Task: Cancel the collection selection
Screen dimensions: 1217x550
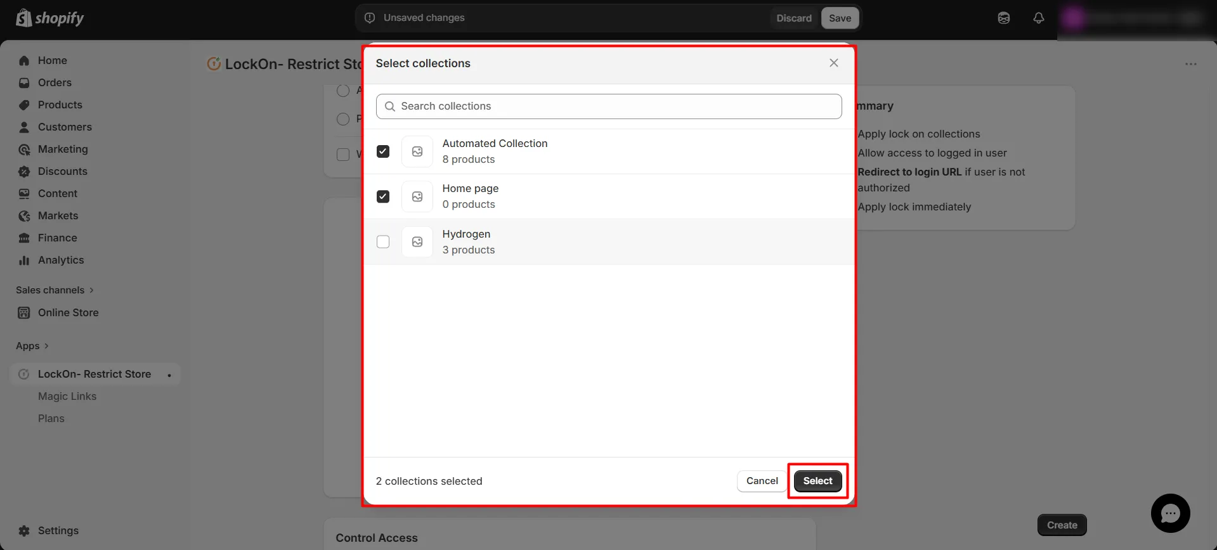Action: [762, 481]
